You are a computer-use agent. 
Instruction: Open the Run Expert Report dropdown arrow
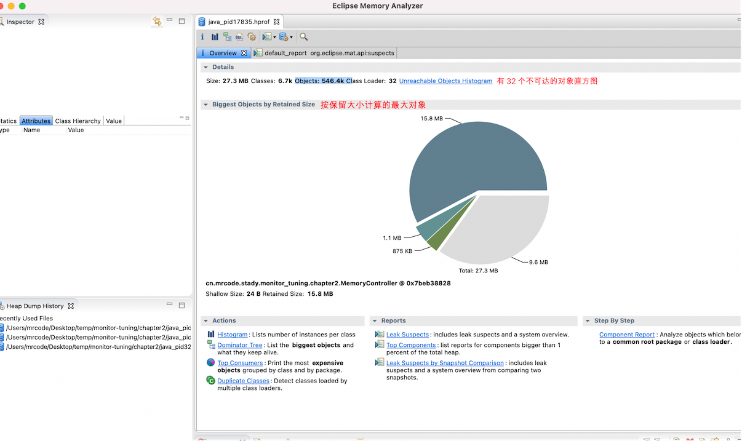click(274, 38)
